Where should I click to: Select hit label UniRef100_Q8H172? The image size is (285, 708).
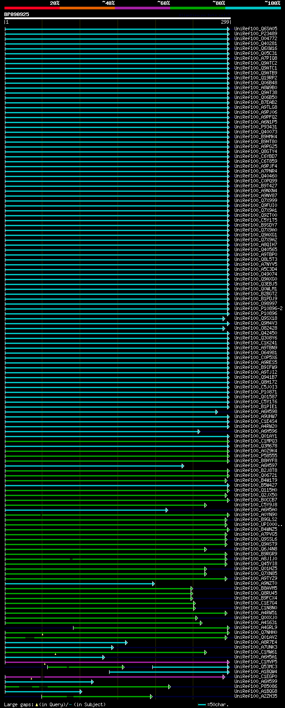256,382
